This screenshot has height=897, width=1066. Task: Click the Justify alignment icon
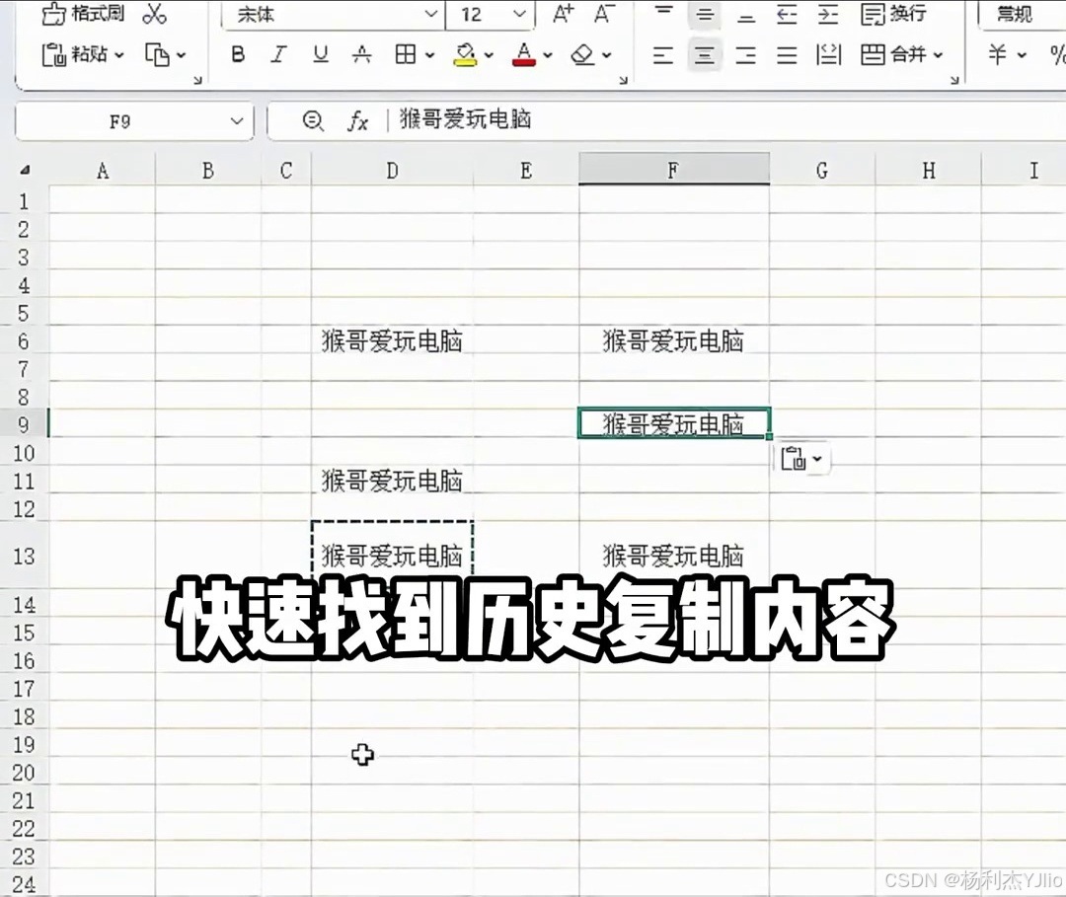(x=787, y=55)
